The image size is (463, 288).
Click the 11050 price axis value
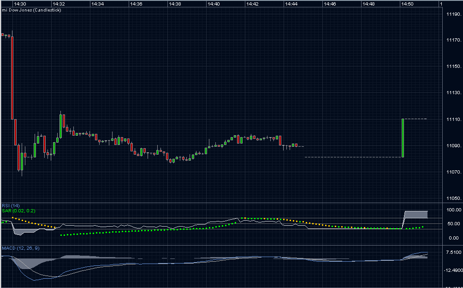tap(454, 198)
